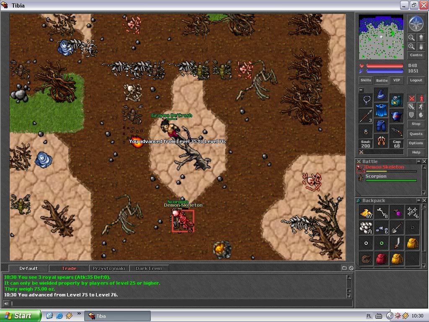
Task: Minimize the Backpack panel
Action: point(419,200)
